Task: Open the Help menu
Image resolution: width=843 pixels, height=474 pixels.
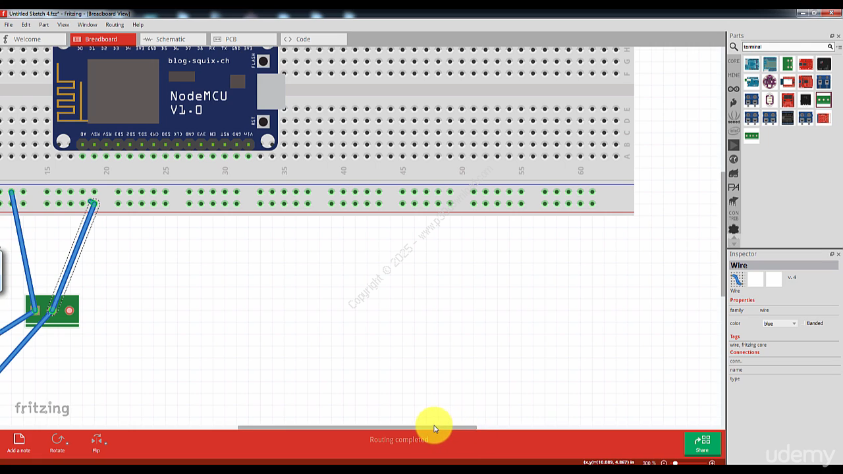Action: point(138,25)
